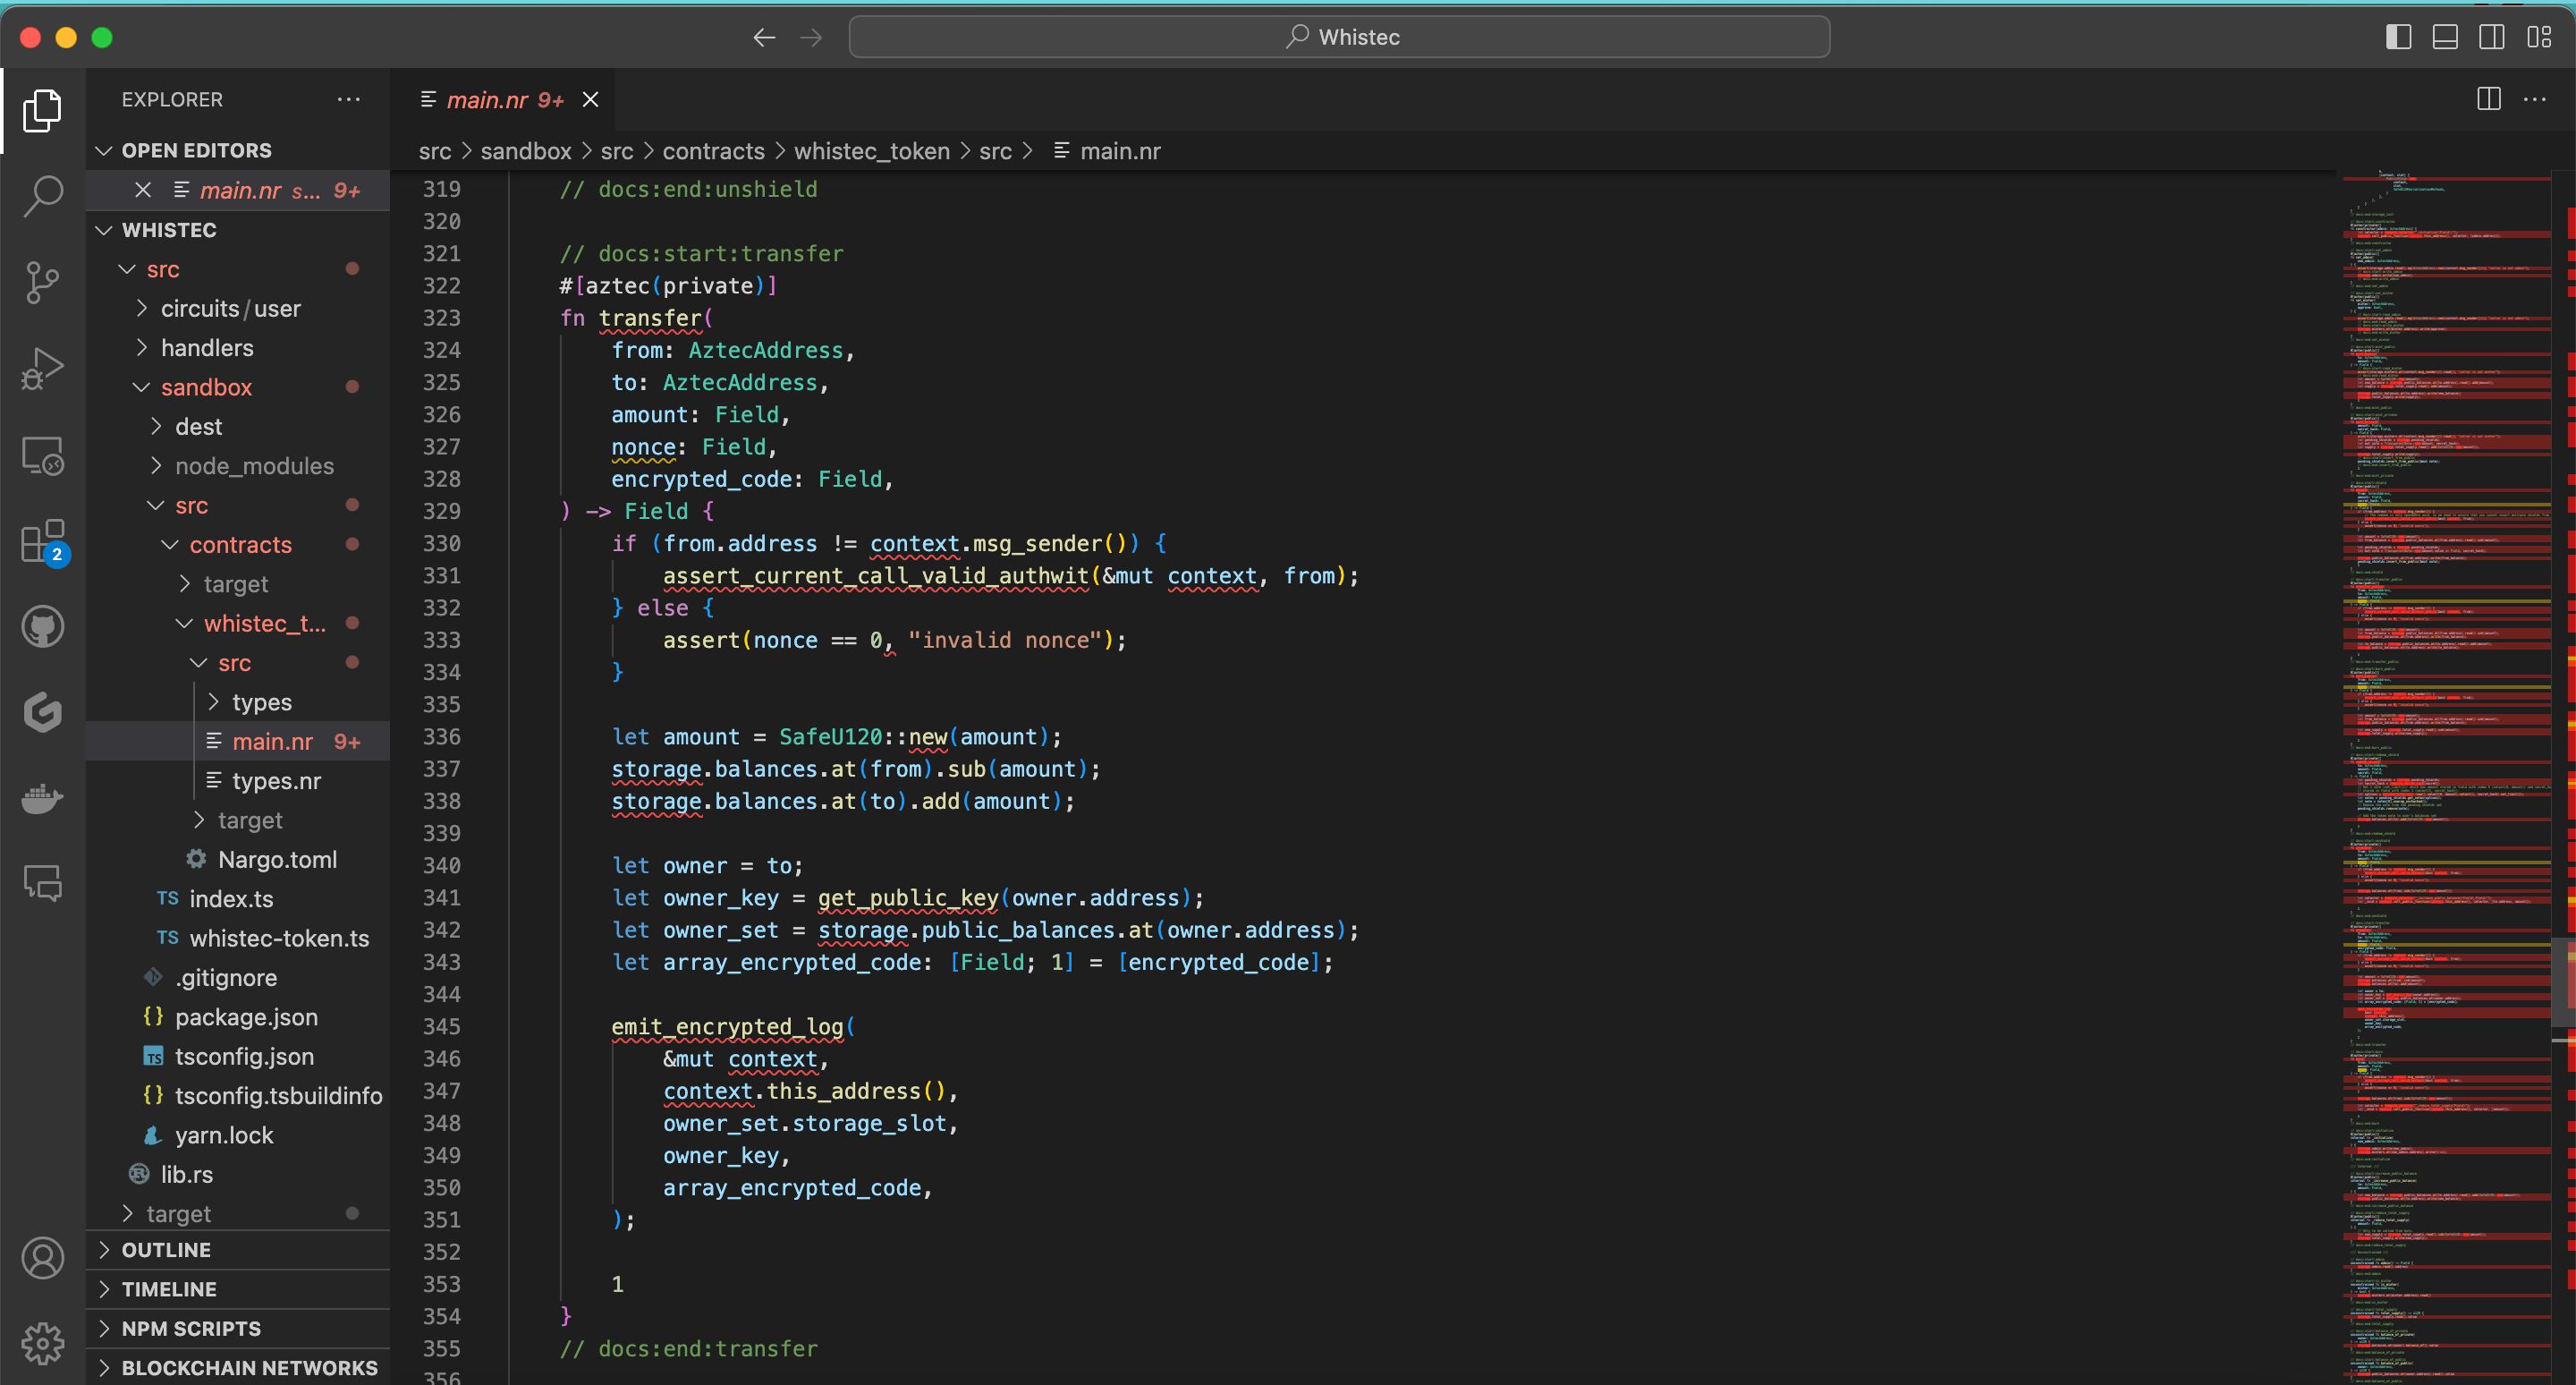The width and height of the screenshot is (2576, 1385).
Task: Expand the whistec_t... folder in tree
Action: point(238,623)
